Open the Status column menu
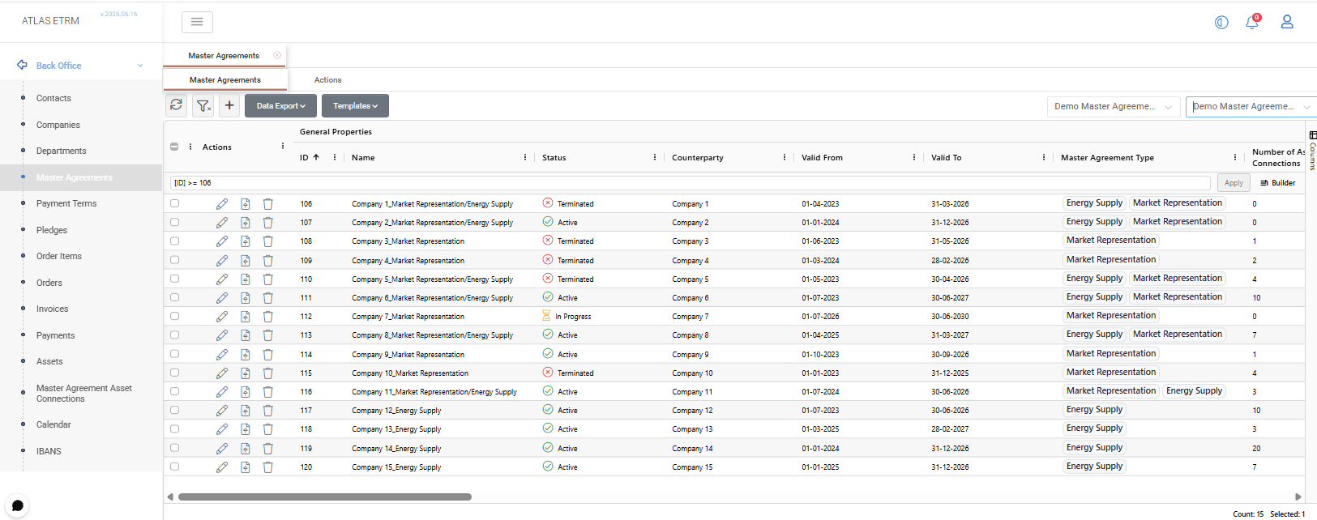The image size is (1317, 520). (x=655, y=157)
